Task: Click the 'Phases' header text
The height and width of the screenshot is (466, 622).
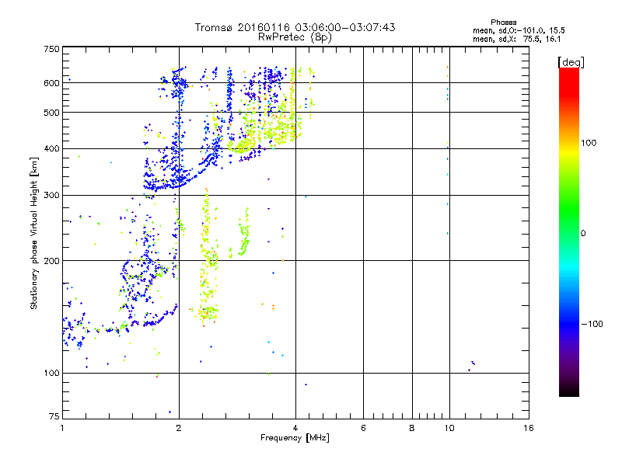Action: pos(503,23)
